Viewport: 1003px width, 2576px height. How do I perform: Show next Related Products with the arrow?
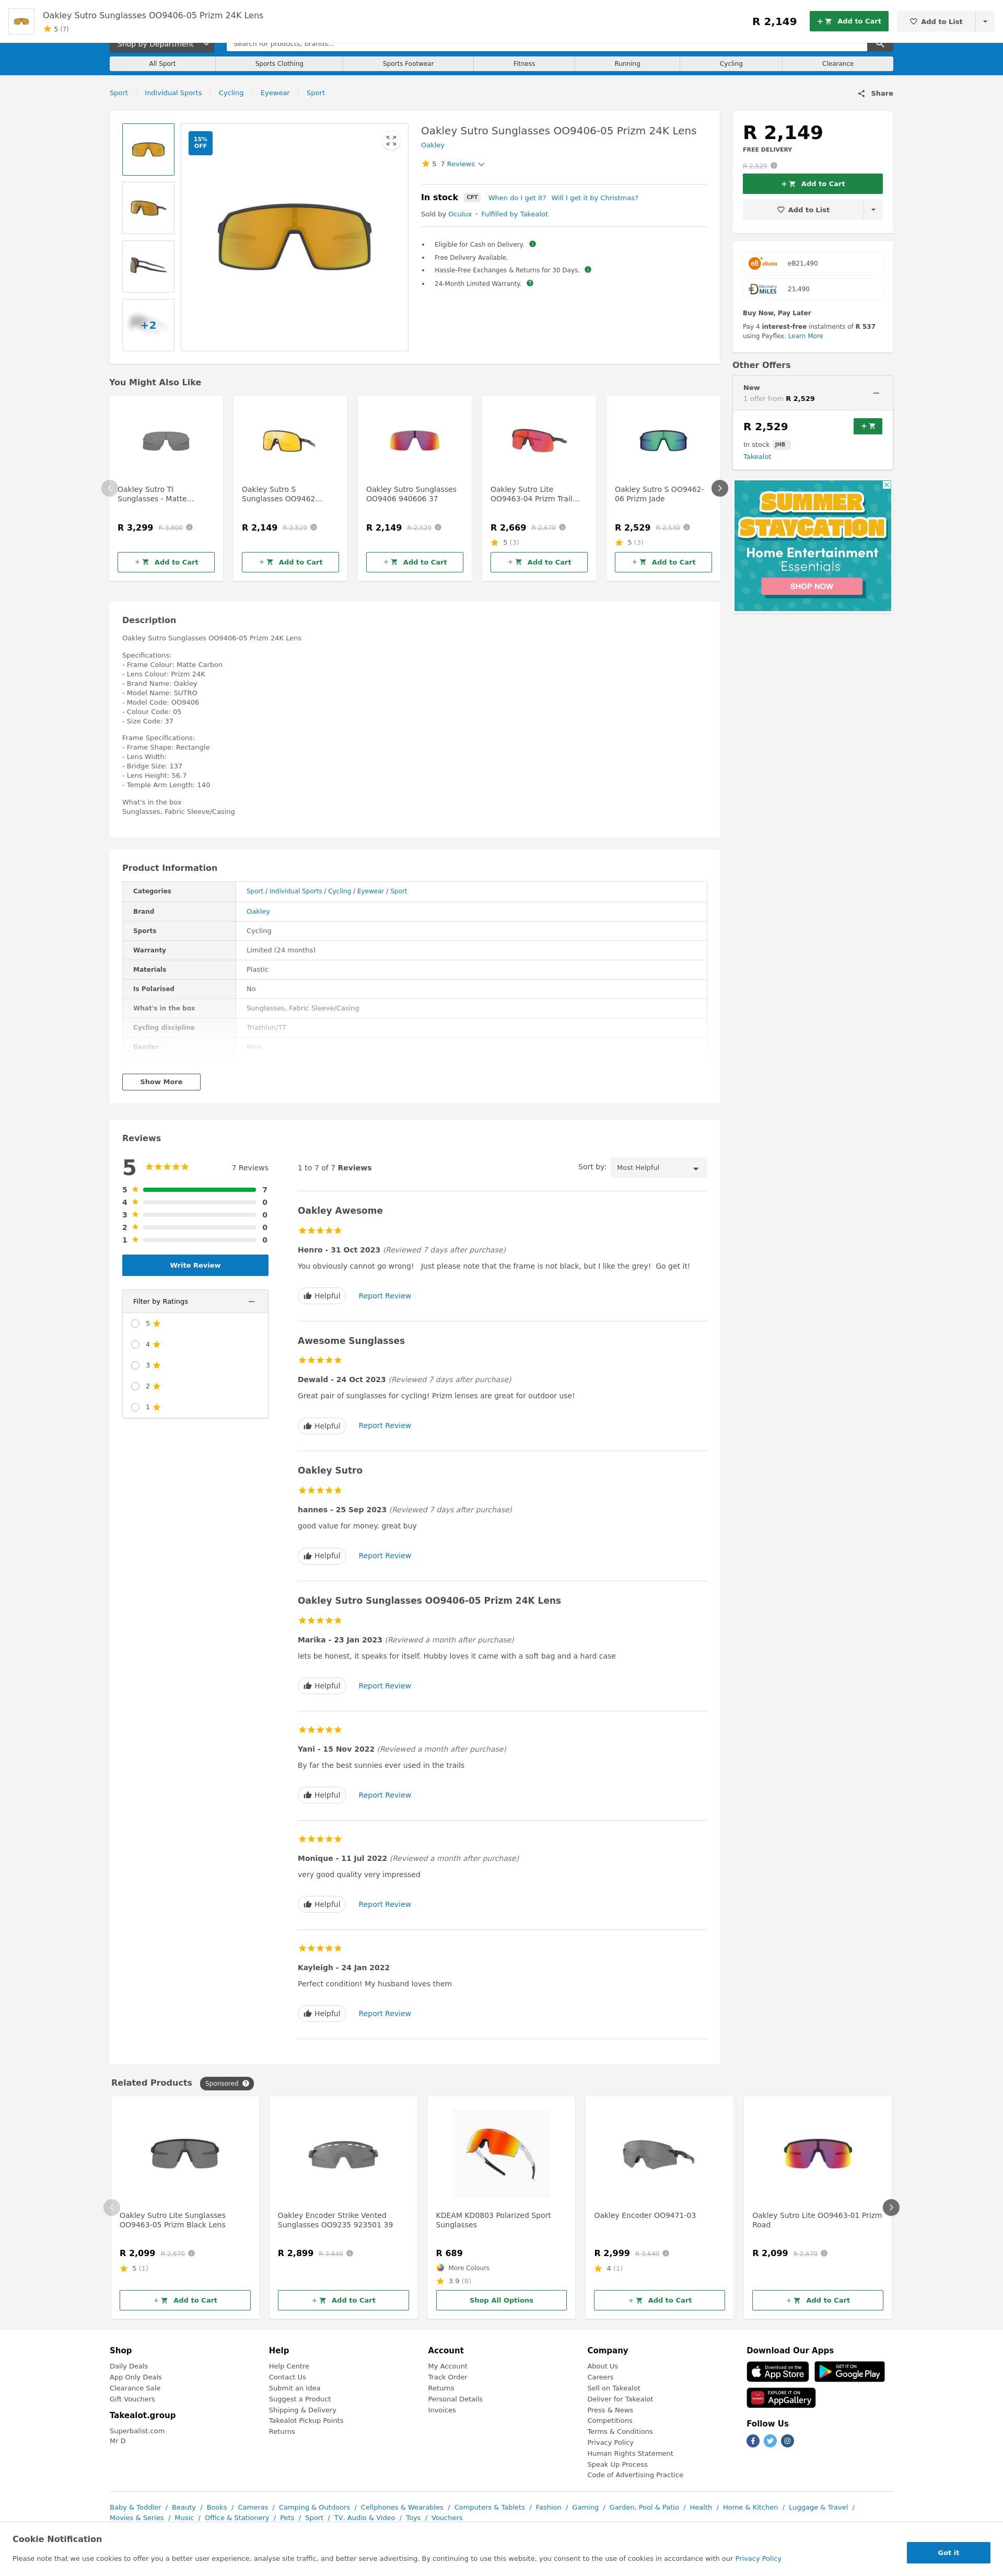coord(891,2207)
